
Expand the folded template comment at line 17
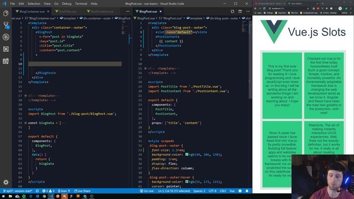tap(25, 96)
